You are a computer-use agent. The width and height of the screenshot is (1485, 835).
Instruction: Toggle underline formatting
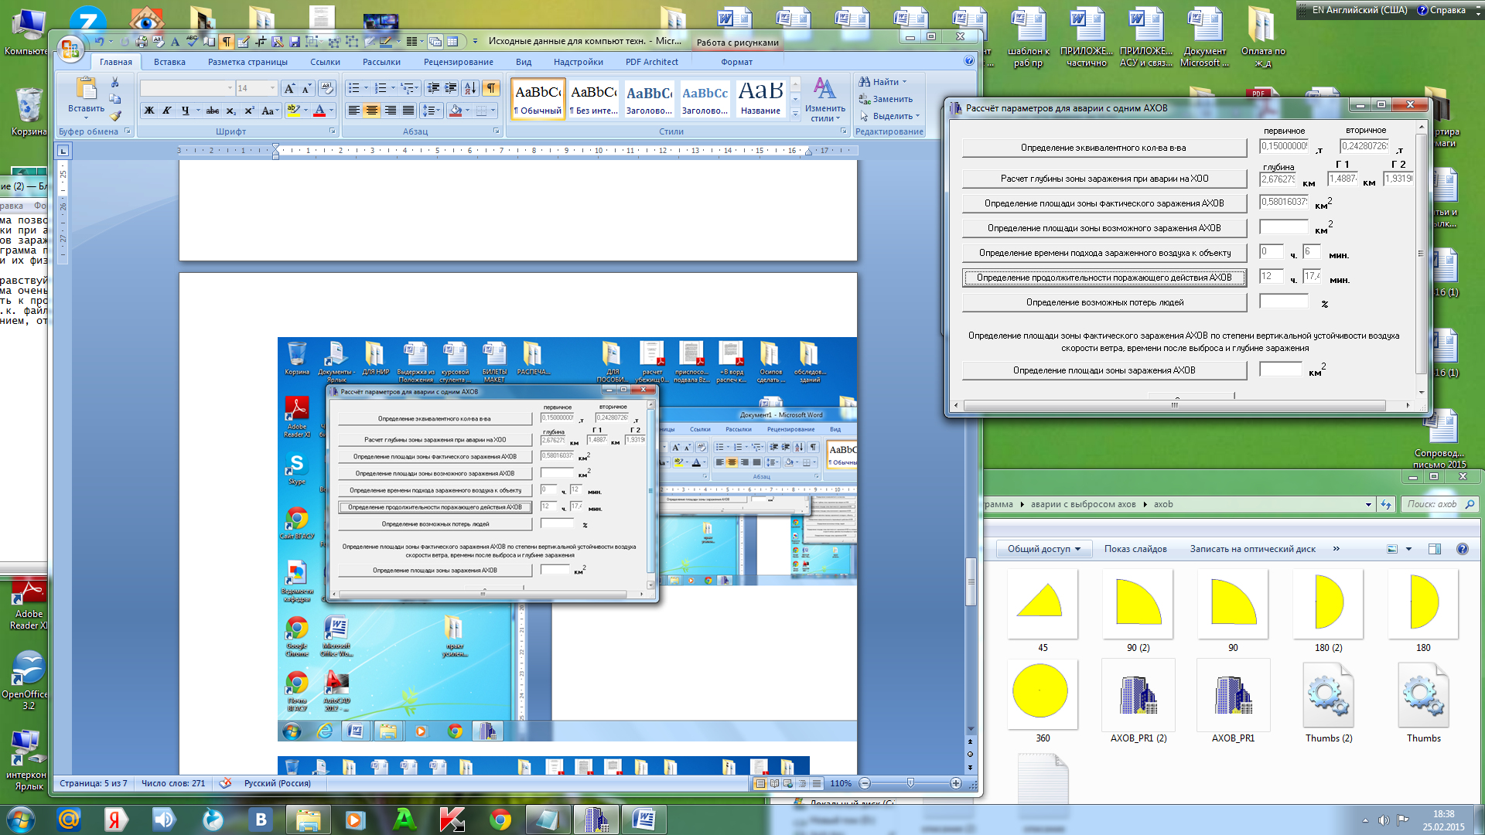click(x=185, y=111)
